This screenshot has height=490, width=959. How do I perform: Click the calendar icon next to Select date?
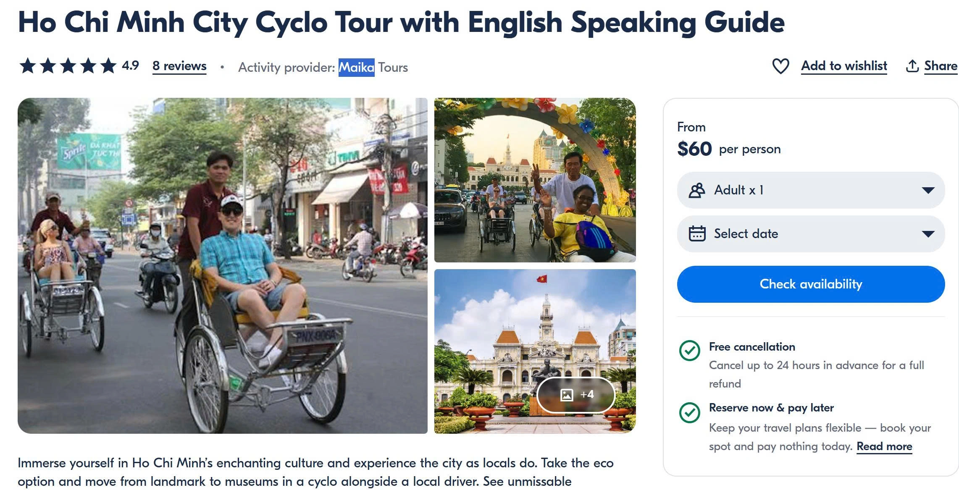click(697, 233)
